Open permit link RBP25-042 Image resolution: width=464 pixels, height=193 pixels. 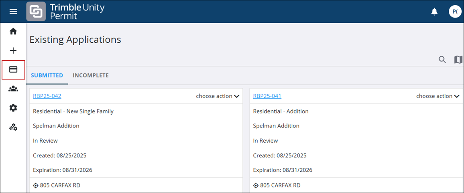[x=47, y=96]
